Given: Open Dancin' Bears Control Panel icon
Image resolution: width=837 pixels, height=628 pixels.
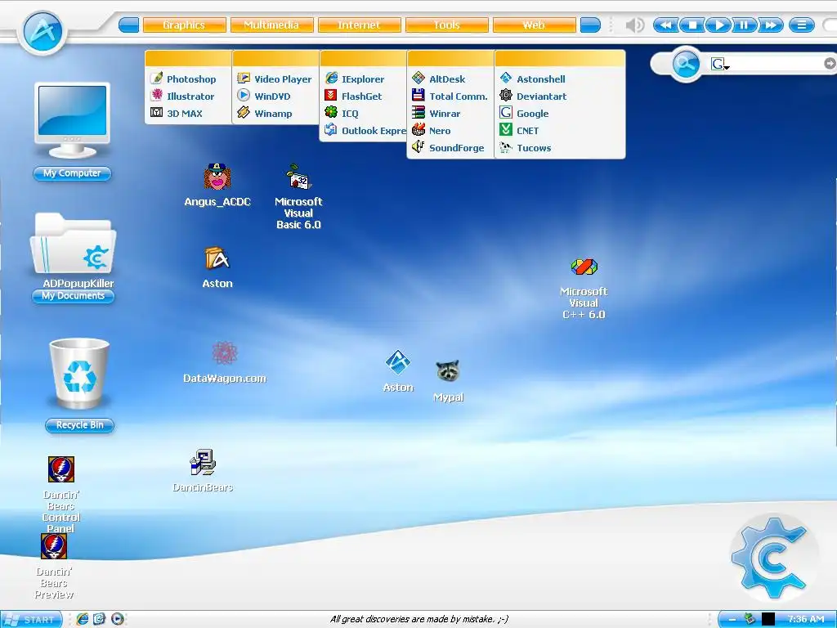Looking at the screenshot, I should click(60, 495).
